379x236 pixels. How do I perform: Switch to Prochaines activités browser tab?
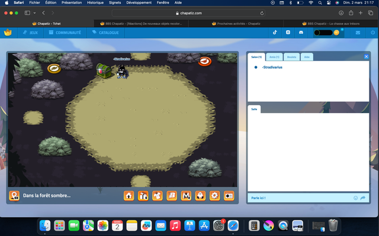pyautogui.click(x=236, y=24)
